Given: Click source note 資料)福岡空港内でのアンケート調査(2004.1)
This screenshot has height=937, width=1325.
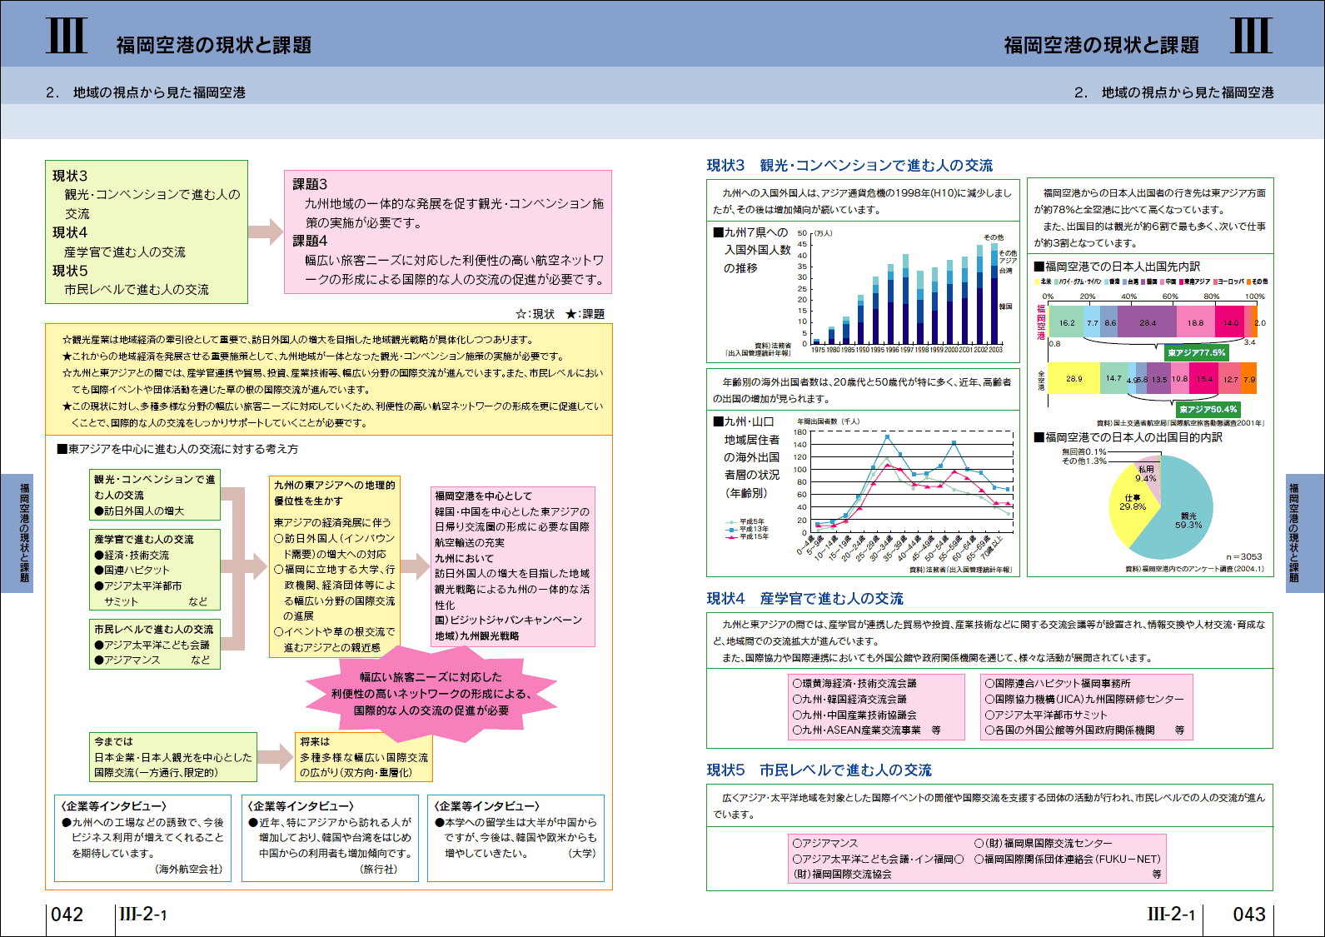Looking at the screenshot, I should [1194, 570].
